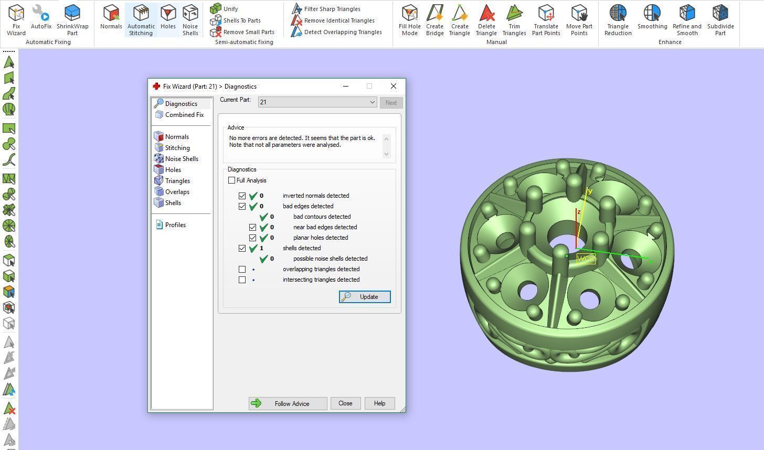Viewport: 764px width, 450px height.
Task: Choose Remove Small Parts
Action: click(242, 32)
